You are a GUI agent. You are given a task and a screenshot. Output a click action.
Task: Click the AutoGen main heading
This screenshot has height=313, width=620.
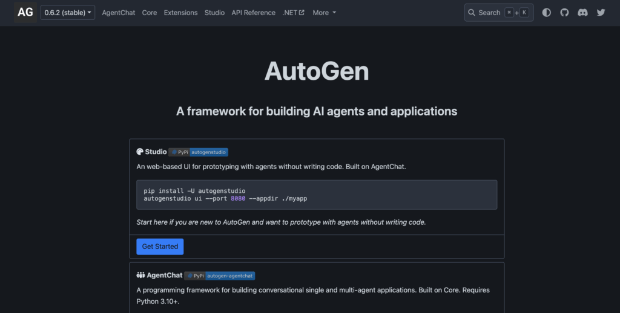point(317,71)
